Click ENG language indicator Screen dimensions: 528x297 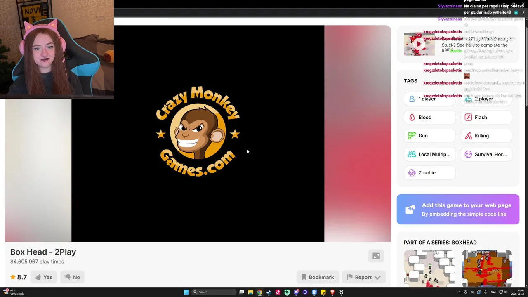[x=493, y=292]
